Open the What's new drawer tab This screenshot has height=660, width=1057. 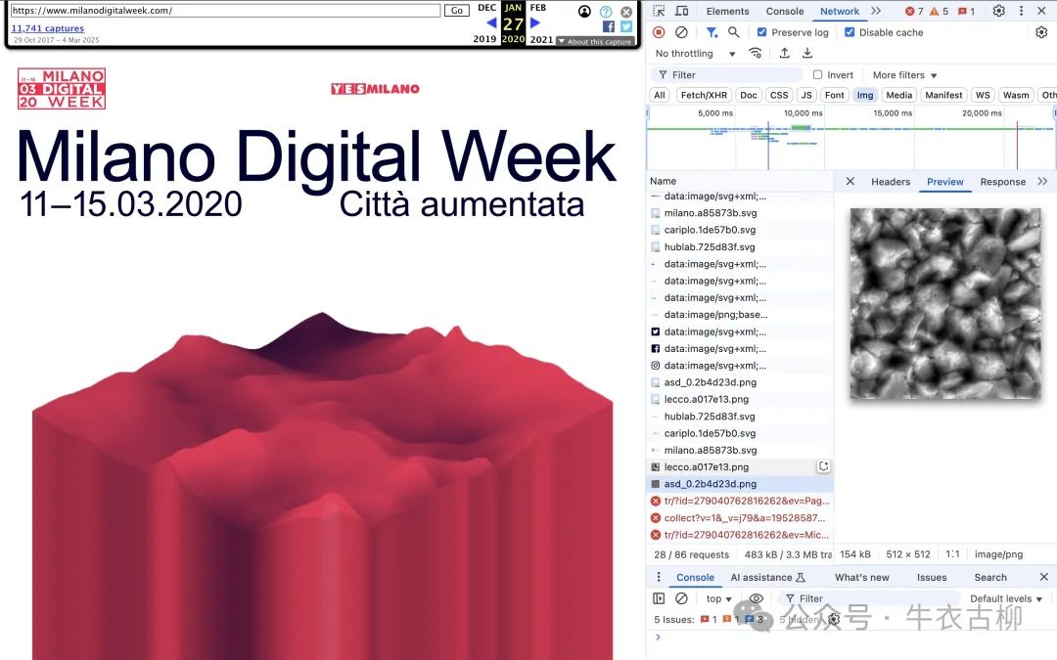coord(861,577)
